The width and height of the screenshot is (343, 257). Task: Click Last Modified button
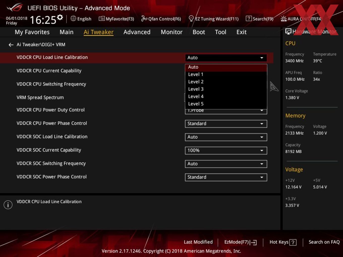[x=198, y=242]
